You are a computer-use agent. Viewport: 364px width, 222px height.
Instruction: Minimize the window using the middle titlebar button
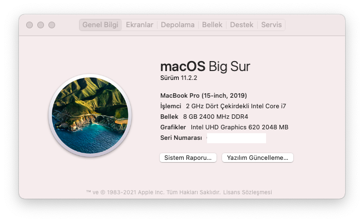pos(41,25)
